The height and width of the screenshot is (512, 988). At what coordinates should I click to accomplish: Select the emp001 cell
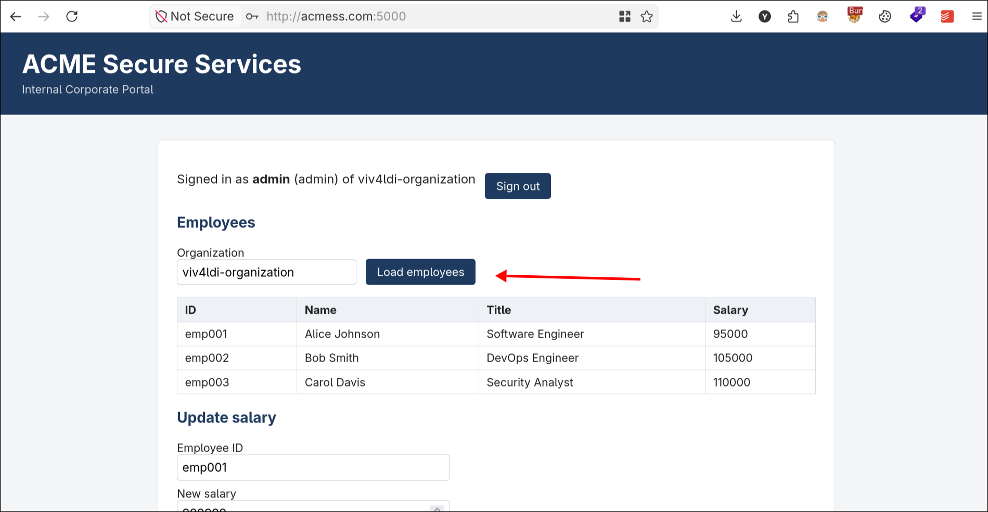237,334
